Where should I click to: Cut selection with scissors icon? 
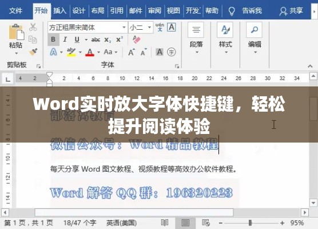pos(33,27)
